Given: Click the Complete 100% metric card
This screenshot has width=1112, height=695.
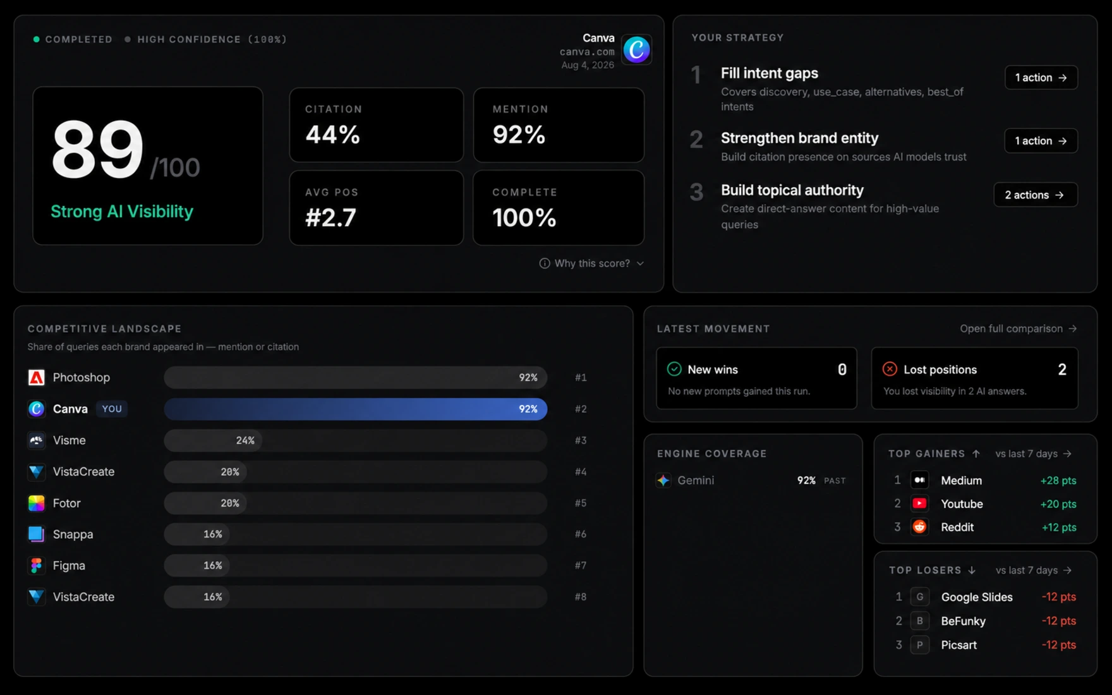Looking at the screenshot, I should click(559, 208).
